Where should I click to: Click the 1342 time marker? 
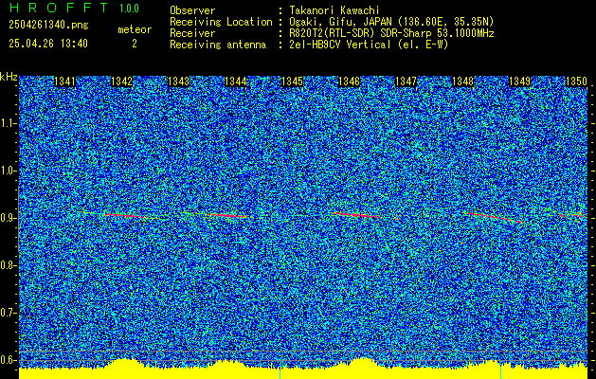pyautogui.click(x=121, y=81)
